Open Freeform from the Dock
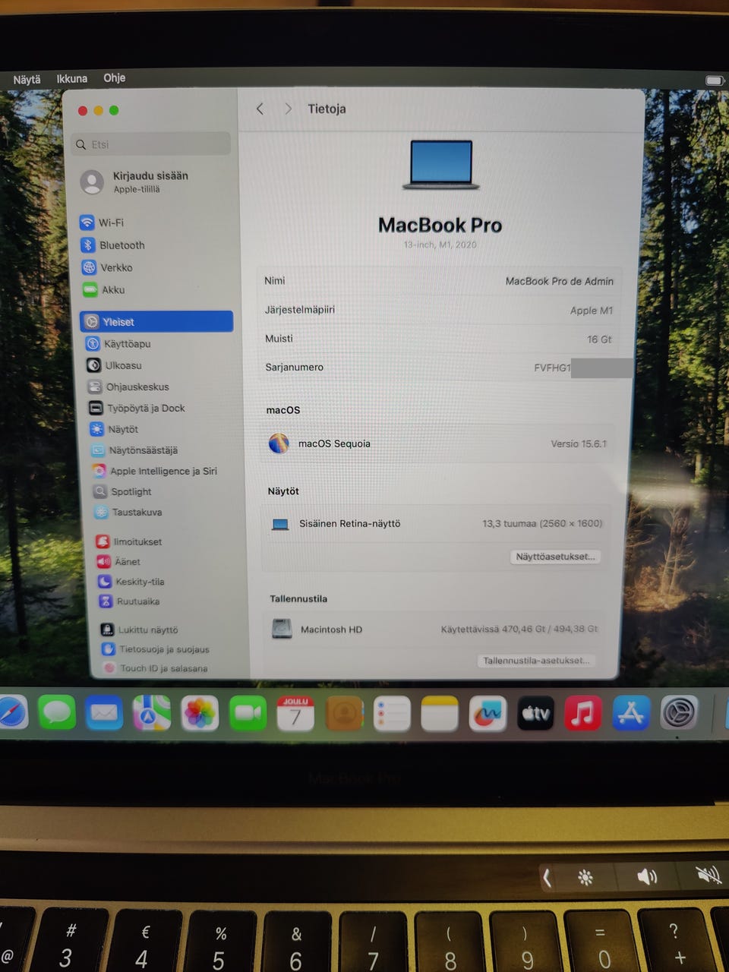729x972 pixels. [x=488, y=714]
